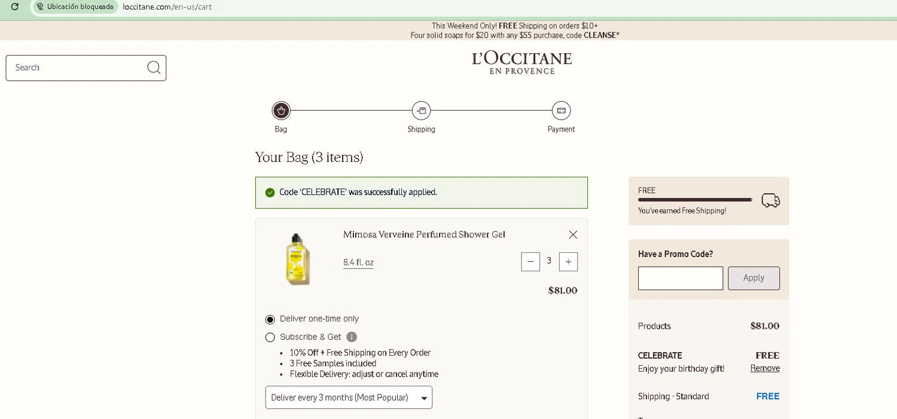Image resolution: width=897 pixels, height=419 pixels.
Task: Click the quantity value 3
Action: point(549,261)
